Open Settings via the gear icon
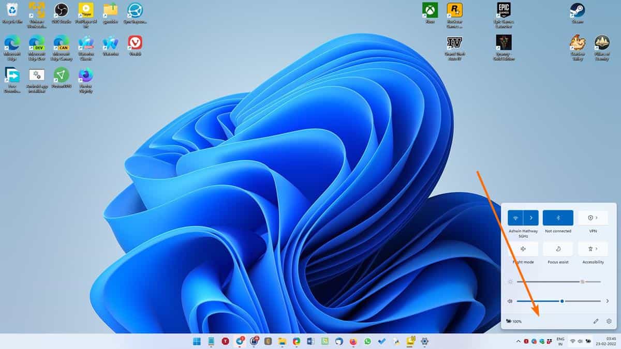The image size is (621, 349). pos(609,321)
